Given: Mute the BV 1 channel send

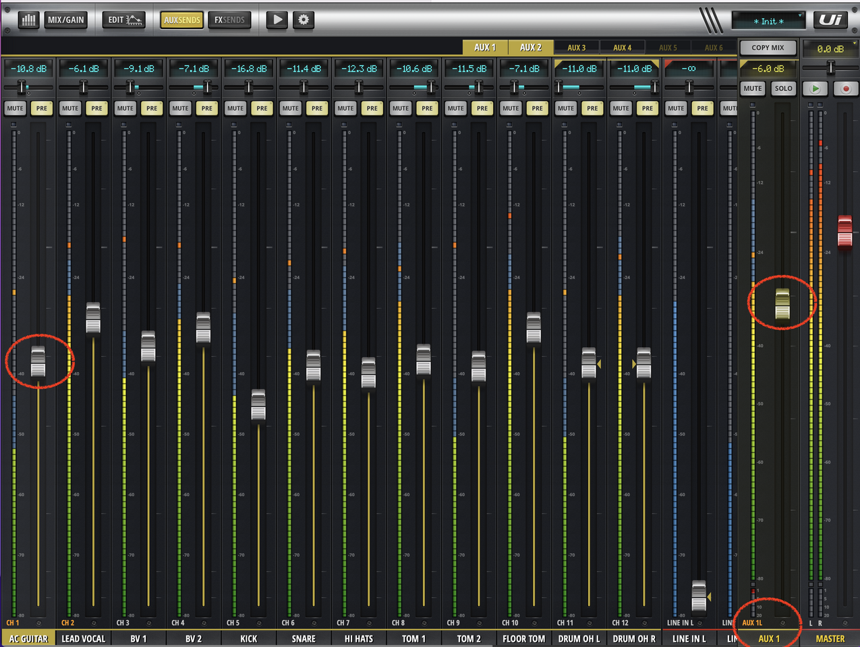Looking at the screenshot, I should point(125,108).
